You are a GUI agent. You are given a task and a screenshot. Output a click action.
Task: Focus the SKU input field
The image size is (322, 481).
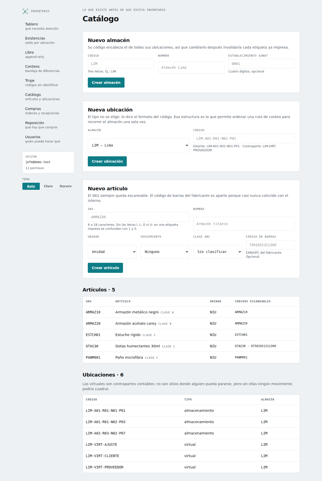click(138, 217)
